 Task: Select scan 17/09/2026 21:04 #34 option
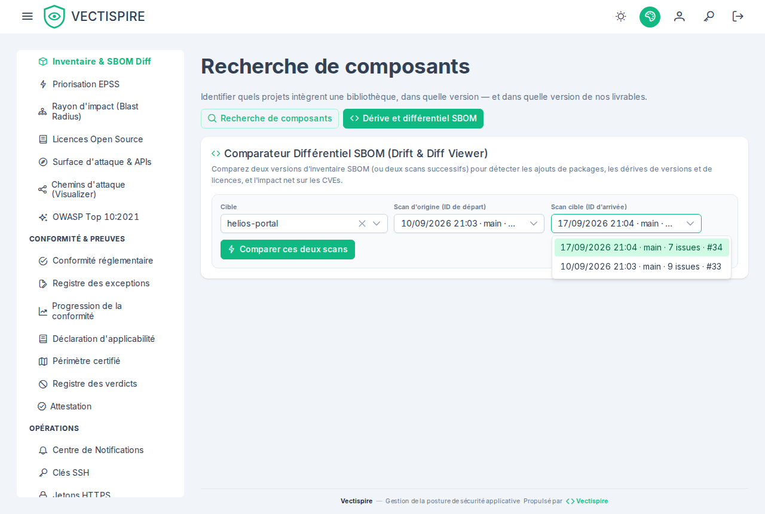click(641, 247)
